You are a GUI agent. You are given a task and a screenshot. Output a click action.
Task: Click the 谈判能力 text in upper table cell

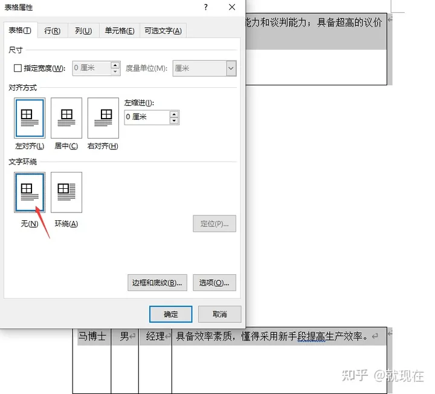tap(288, 22)
